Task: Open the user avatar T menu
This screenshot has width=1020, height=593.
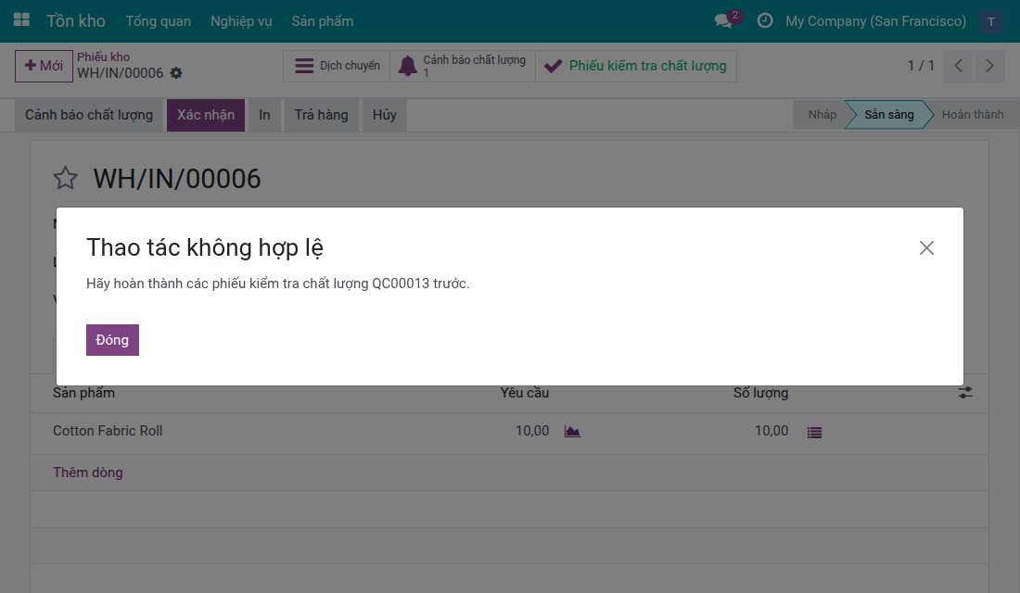Action: pyautogui.click(x=990, y=20)
